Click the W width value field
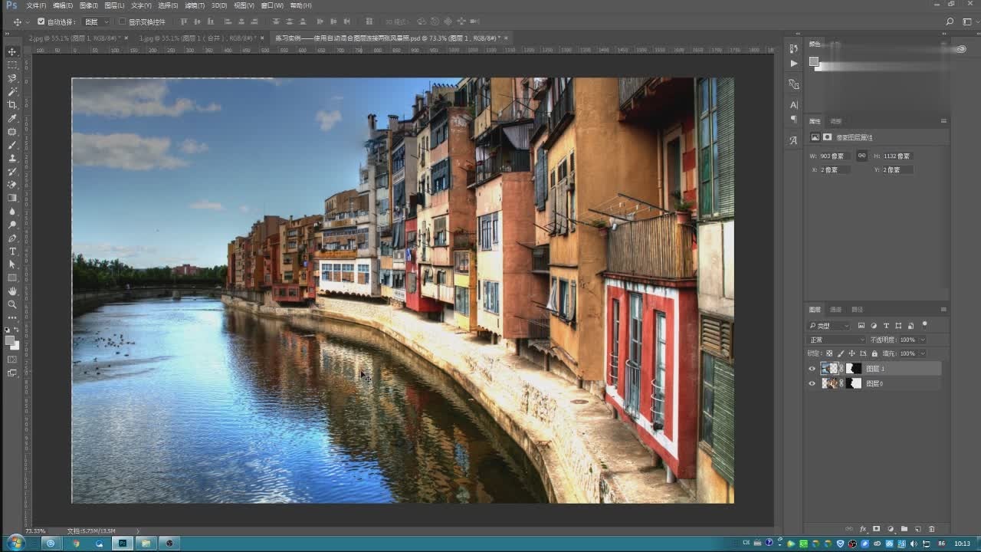The height and width of the screenshot is (552, 981). (x=834, y=156)
